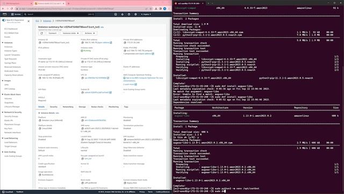Copy the Private IP DNS name
Viewport: 344px width, 194px height.
pos(82,62)
